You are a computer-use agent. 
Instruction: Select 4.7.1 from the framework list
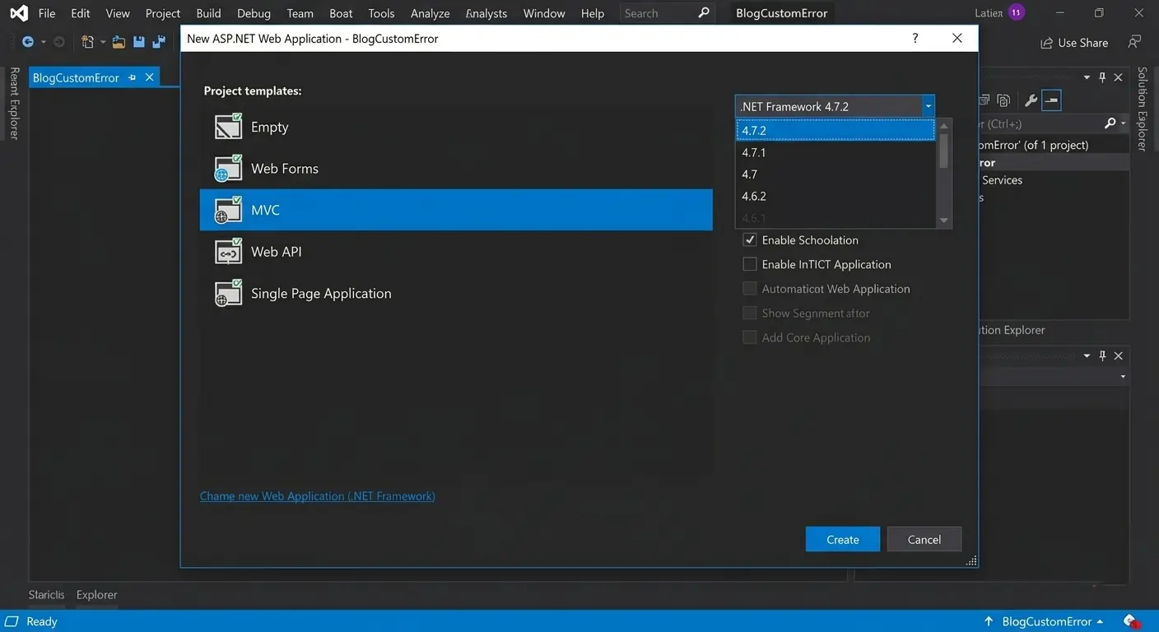coord(755,151)
